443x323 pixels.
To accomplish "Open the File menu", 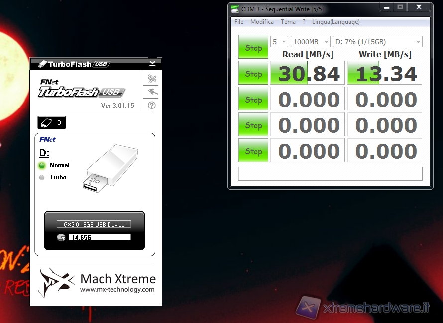I will 239,22.
